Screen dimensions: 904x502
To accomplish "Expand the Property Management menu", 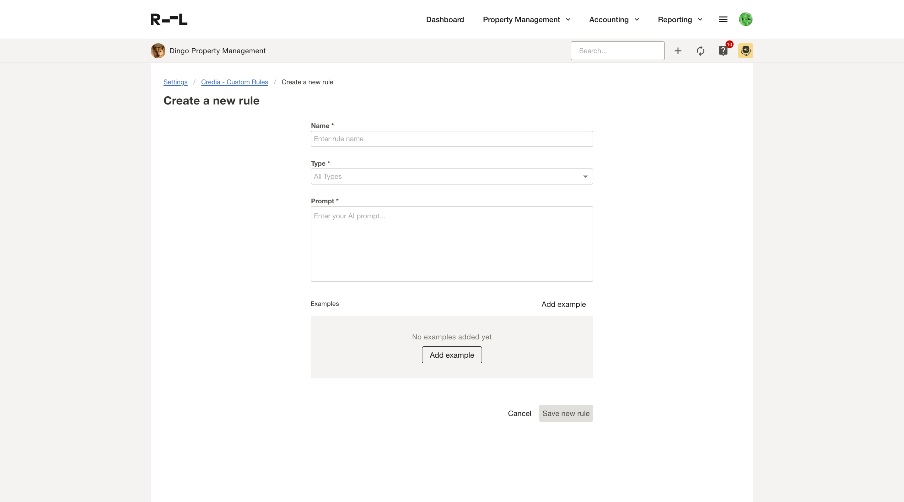I will coord(526,20).
